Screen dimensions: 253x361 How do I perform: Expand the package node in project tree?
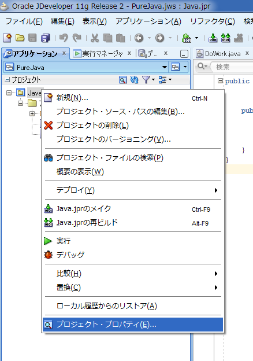32,113
